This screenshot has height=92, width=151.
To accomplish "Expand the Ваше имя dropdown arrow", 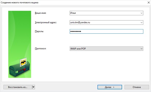I will pyautogui.click(x=141, y=13).
